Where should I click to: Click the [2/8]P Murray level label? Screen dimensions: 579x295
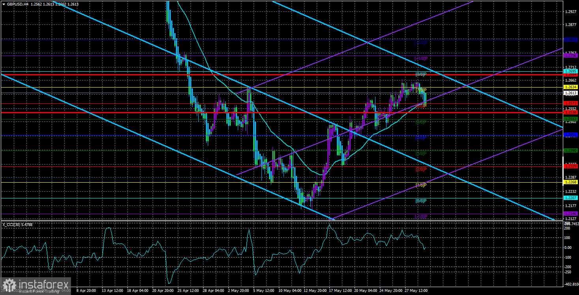click(x=421, y=169)
